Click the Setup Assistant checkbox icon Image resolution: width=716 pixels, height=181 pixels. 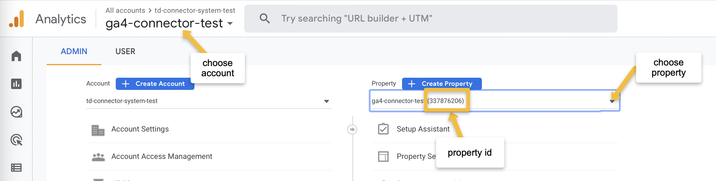(383, 129)
